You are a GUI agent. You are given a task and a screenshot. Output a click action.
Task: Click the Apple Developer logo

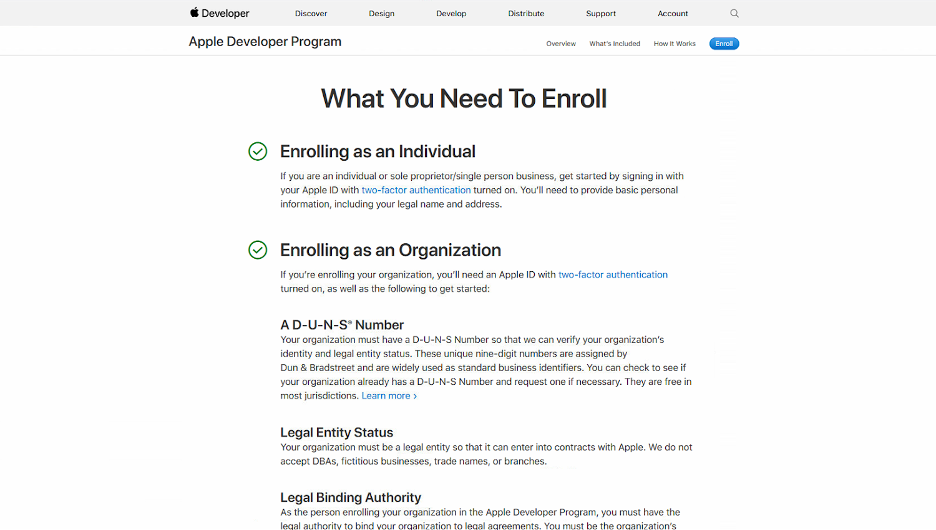click(x=220, y=13)
